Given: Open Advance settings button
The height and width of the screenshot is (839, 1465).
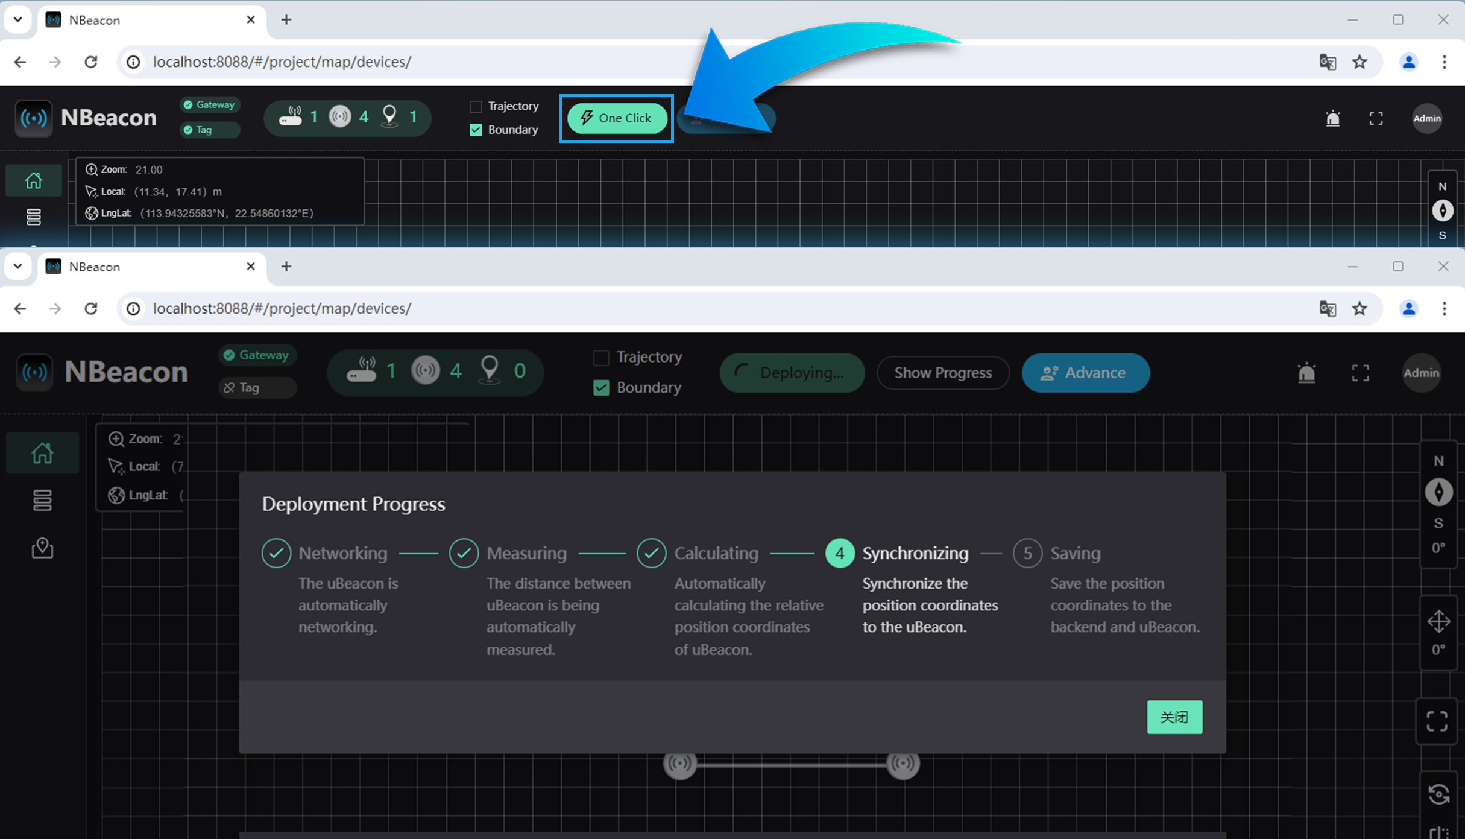Looking at the screenshot, I should [x=1085, y=373].
